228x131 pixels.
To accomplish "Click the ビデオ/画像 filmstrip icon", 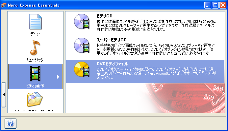I will coord(35,74).
